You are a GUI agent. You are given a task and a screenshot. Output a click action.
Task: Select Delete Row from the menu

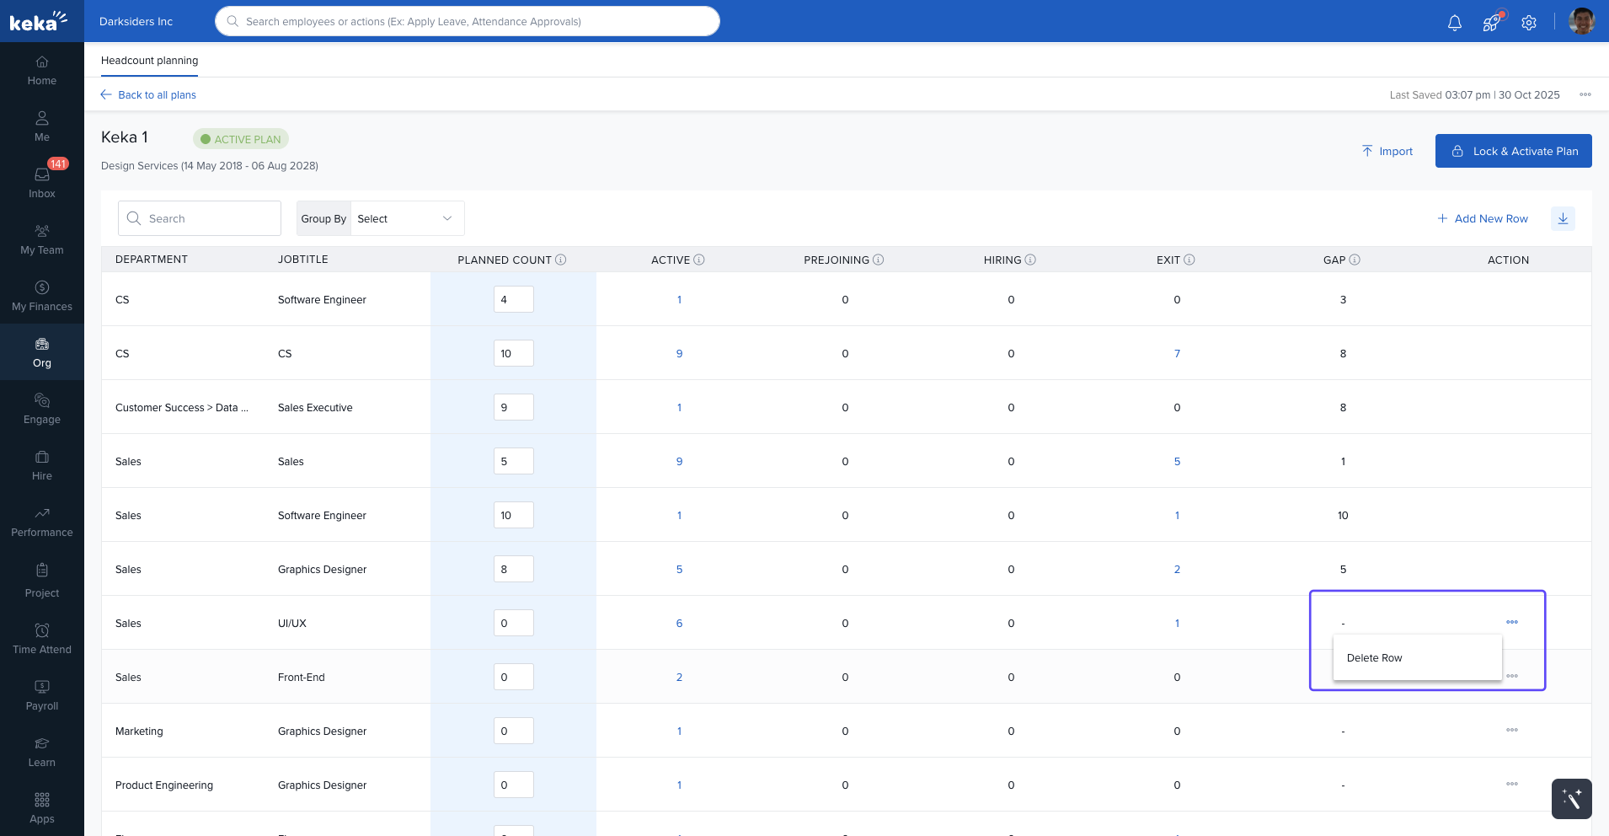(1375, 658)
